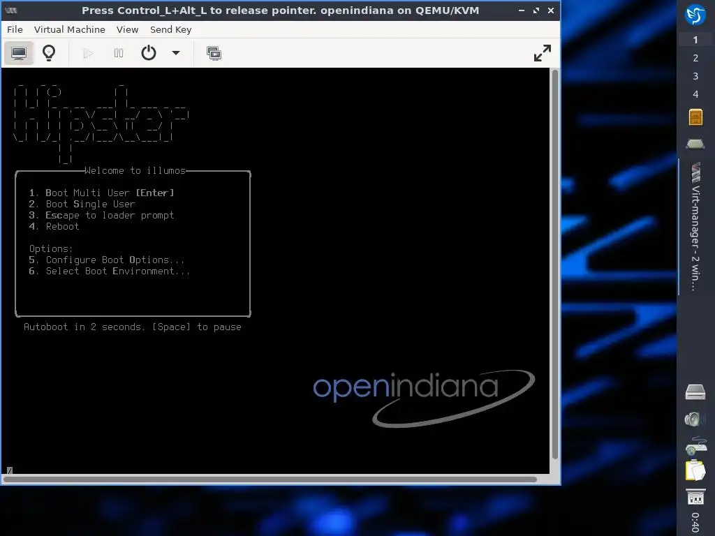The width and height of the screenshot is (715, 536).
Task: Maximize the openindiana VM window
Action: (x=536, y=10)
